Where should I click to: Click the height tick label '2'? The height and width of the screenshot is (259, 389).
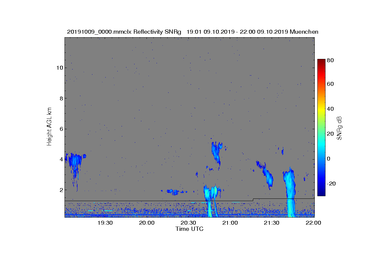pyautogui.click(x=61, y=190)
